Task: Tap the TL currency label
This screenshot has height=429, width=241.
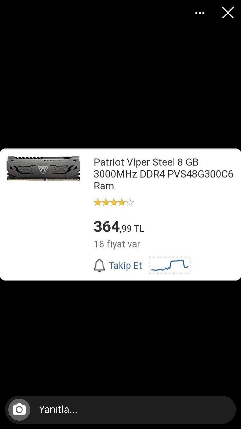Action: (139, 229)
